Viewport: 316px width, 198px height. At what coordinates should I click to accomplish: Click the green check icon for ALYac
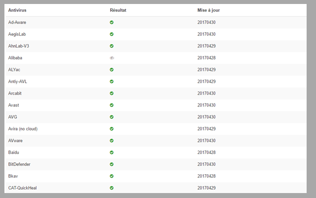coord(112,70)
